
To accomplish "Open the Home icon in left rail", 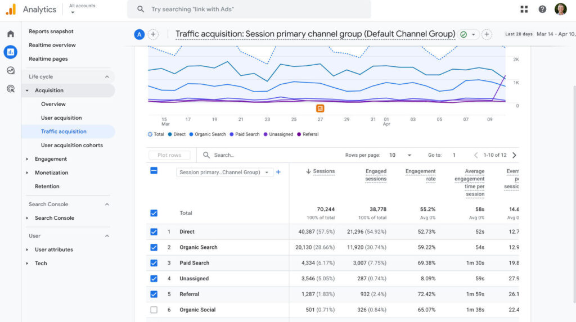I will pyautogui.click(x=11, y=34).
